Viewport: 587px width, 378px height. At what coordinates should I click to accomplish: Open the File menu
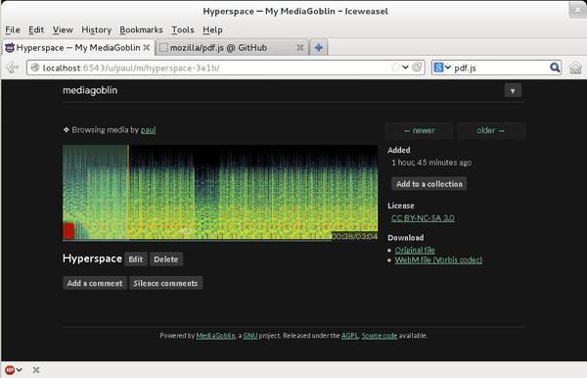(13, 30)
